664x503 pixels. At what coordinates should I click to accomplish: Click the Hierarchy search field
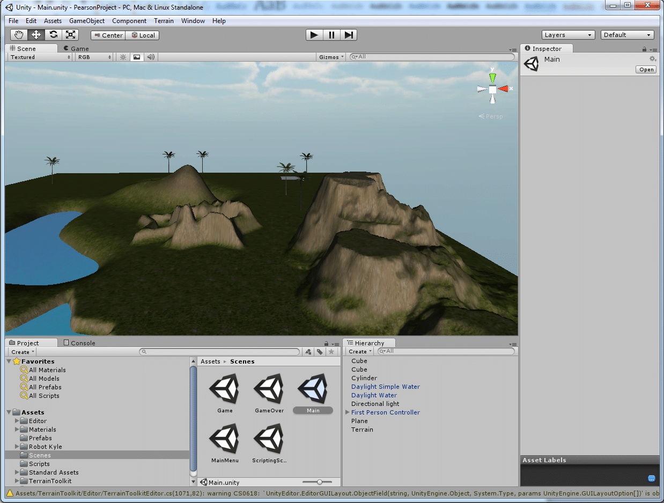(x=446, y=352)
